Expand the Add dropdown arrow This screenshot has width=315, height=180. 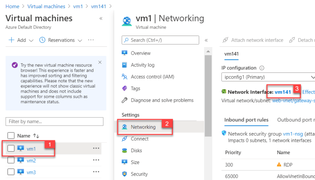point(31,40)
